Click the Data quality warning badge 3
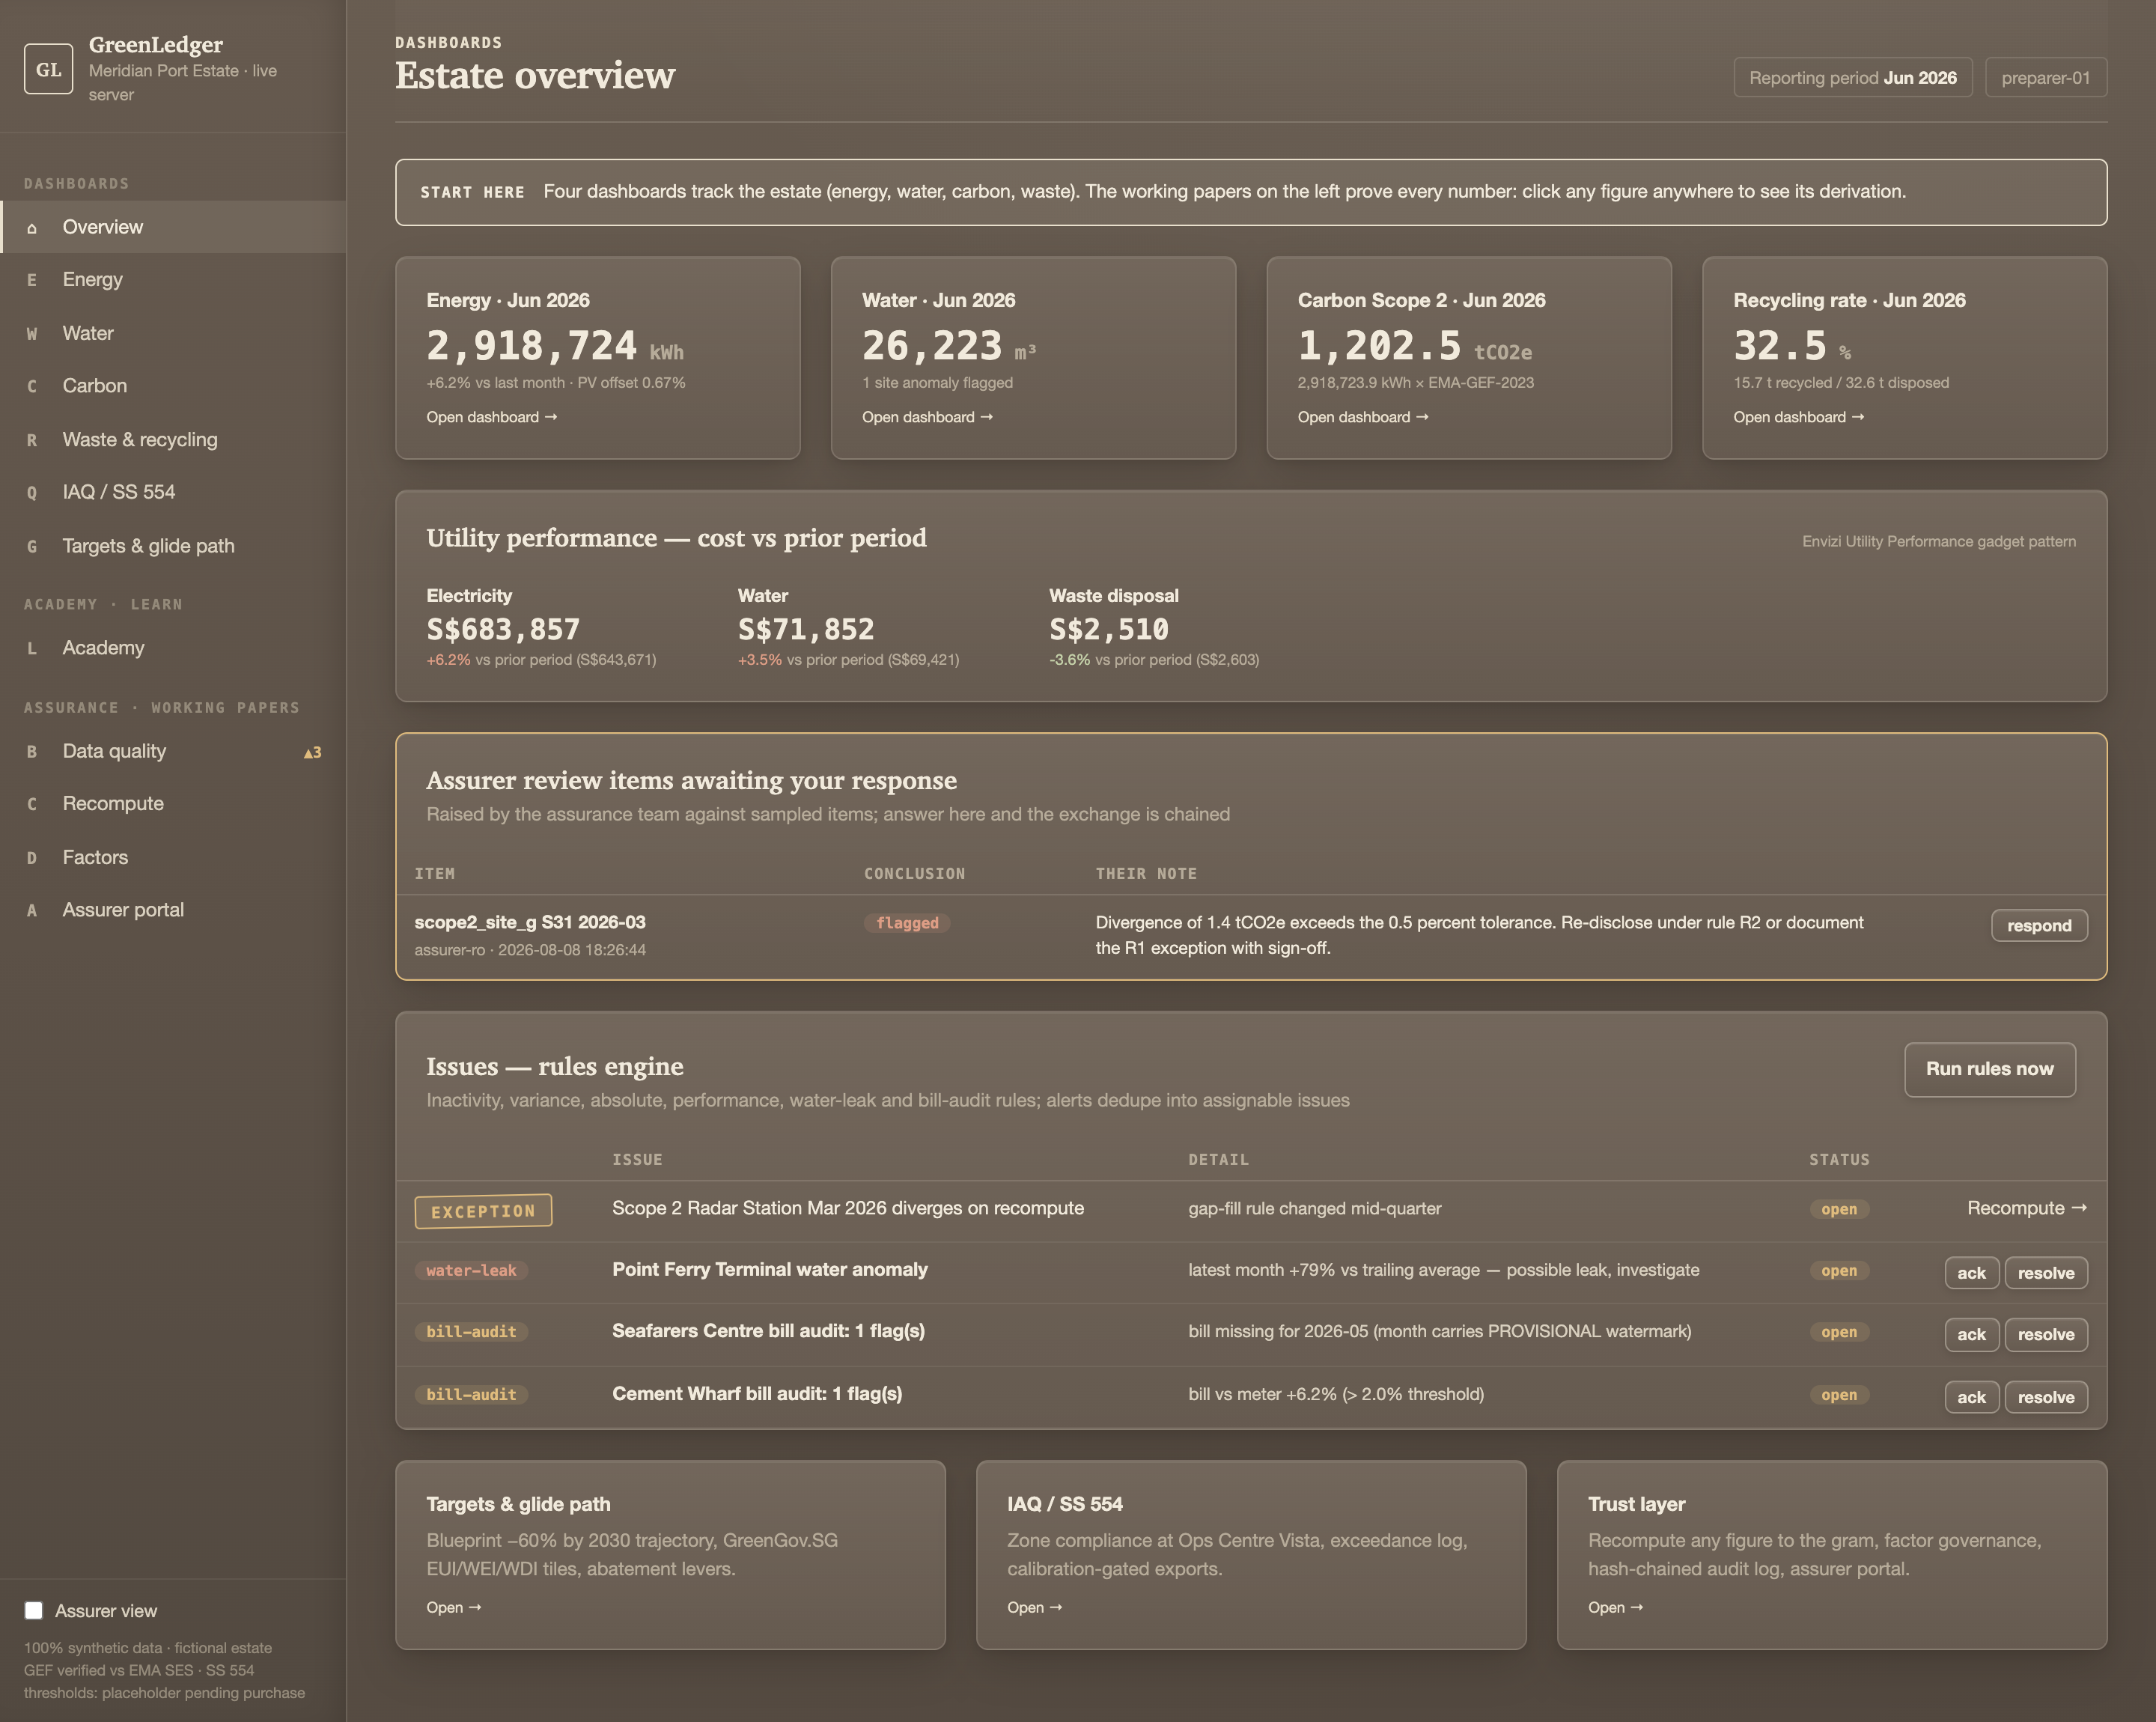This screenshot has width=2156, height=1722. [x=312, y=752]
